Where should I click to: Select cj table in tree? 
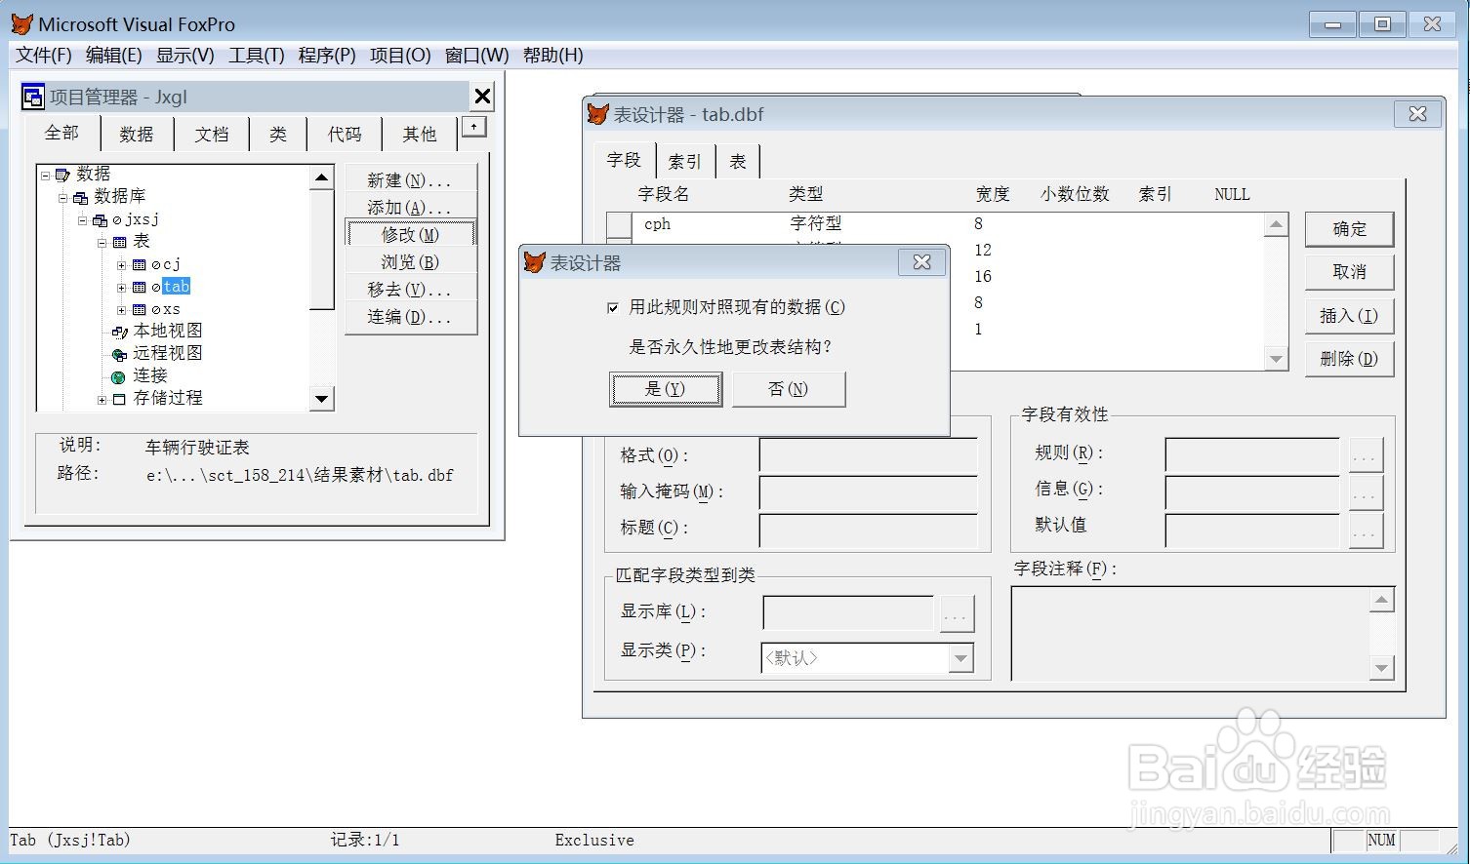click(172, 264)
